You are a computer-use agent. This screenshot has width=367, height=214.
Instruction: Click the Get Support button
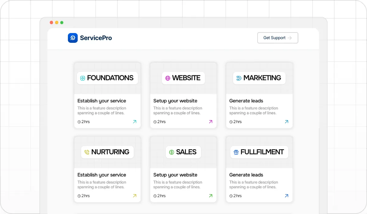pos(277,38)
